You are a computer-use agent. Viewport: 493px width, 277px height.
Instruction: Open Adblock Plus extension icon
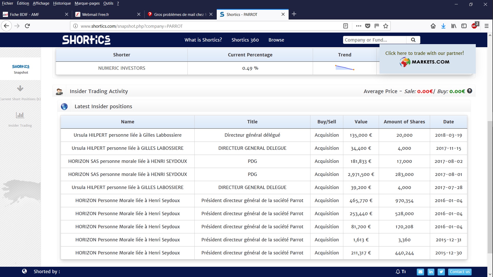pos(475,25)
